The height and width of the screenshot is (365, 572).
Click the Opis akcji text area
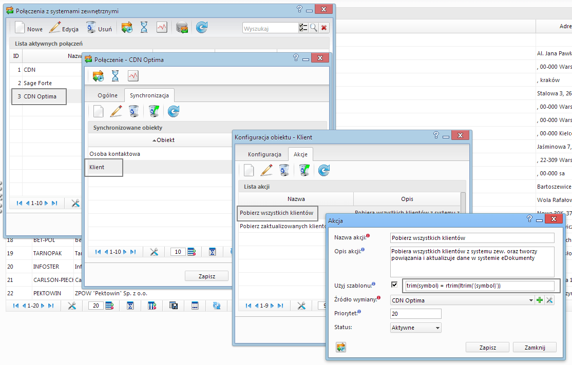pyautogui.click(x=472, y=262)
